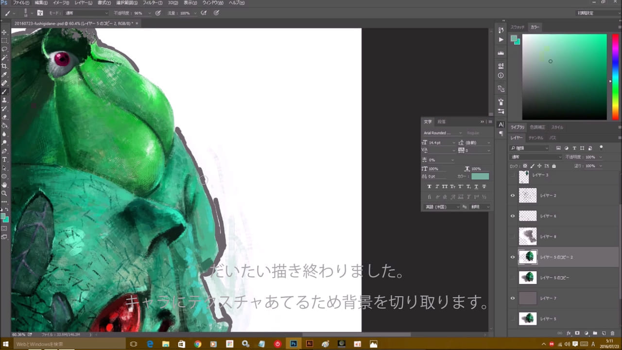
Task: Click the faux bold text style button
Action: [x=430, y=187]
